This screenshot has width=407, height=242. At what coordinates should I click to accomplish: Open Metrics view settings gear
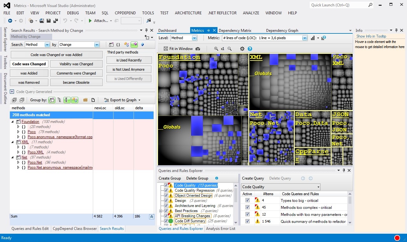click(x=242, y=49)
